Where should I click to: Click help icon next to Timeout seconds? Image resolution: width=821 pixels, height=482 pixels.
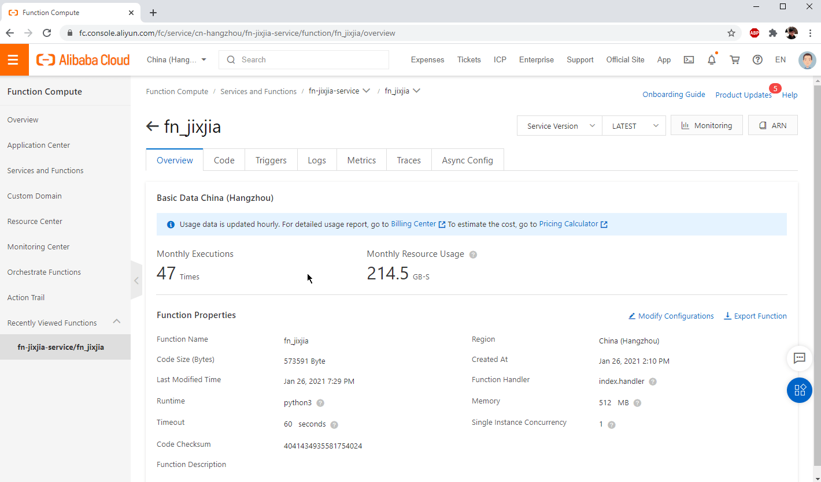pos(334,424)
